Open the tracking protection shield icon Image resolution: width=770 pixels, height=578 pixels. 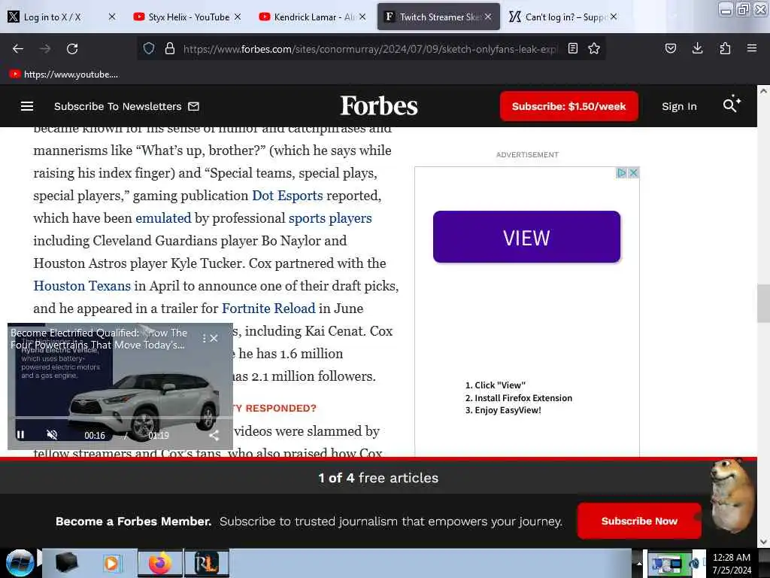[149, 48]
